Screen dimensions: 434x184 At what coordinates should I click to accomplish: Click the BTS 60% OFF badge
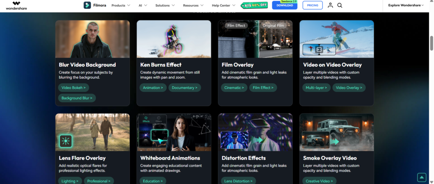click(254, 5)
